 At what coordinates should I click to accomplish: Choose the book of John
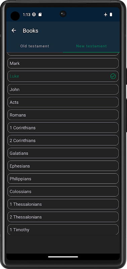(63, 89)
